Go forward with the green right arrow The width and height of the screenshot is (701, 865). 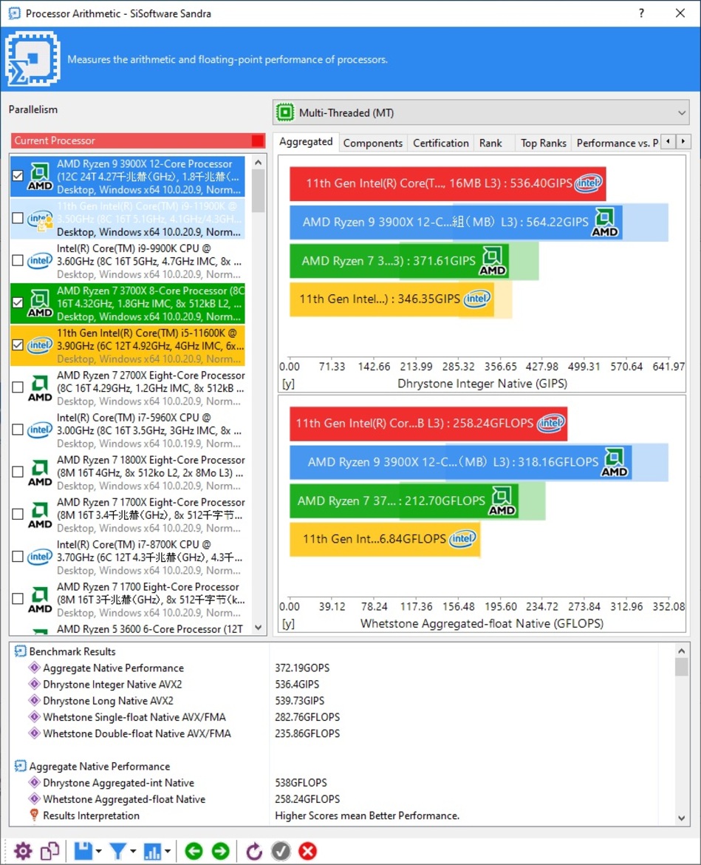coord(220,851)
